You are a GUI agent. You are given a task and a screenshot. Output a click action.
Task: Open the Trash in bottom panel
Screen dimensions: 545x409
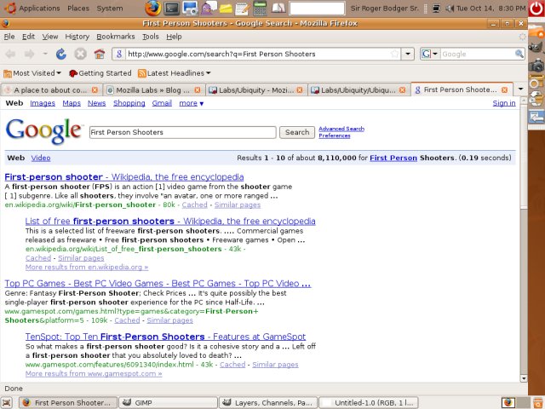tap(537, 403)
